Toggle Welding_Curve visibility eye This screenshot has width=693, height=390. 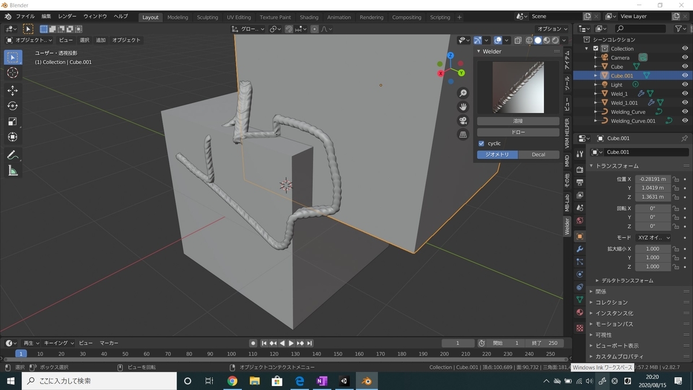click(x=685, y=112)
